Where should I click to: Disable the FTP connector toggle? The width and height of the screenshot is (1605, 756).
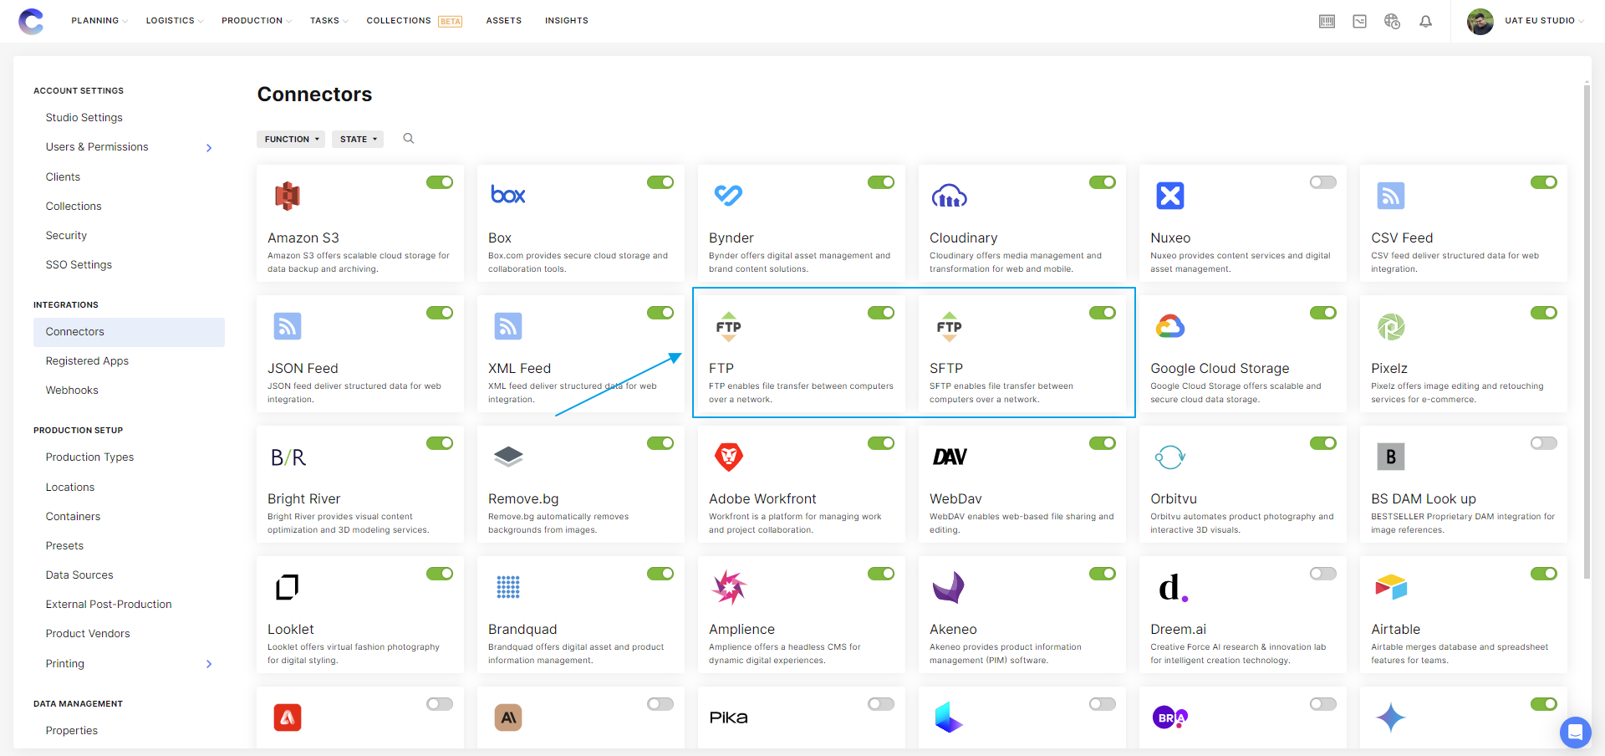pos(881,313)
